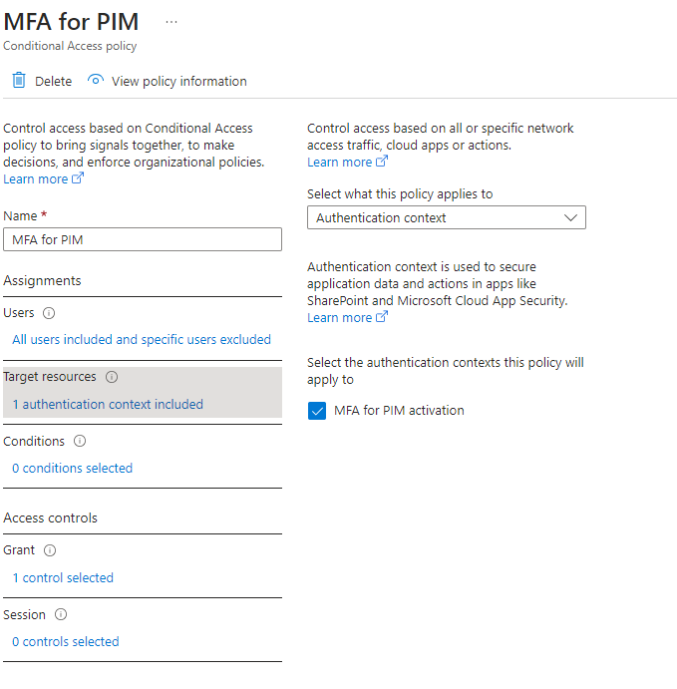Open 0 conditions selected link
Image resolution: width=677 pixels, height=689 pixels.
pyautogui.click(x=72, y=469)
